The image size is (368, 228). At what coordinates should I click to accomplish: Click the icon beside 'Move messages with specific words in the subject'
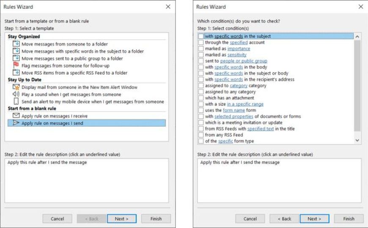[16, 51]
